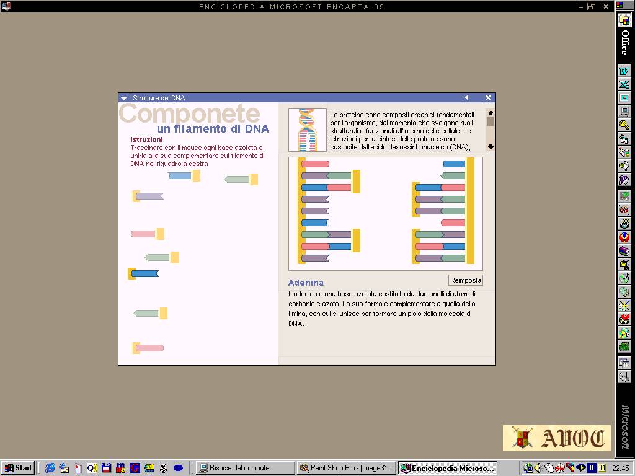Click the restore button of the Encarta 99 window

592,6
